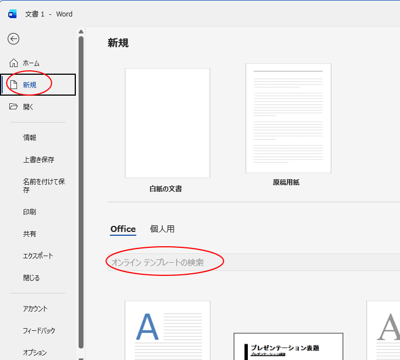Click the 文書 1 - Word title text
The image size is (400, 360).
(x=49, y=14)
